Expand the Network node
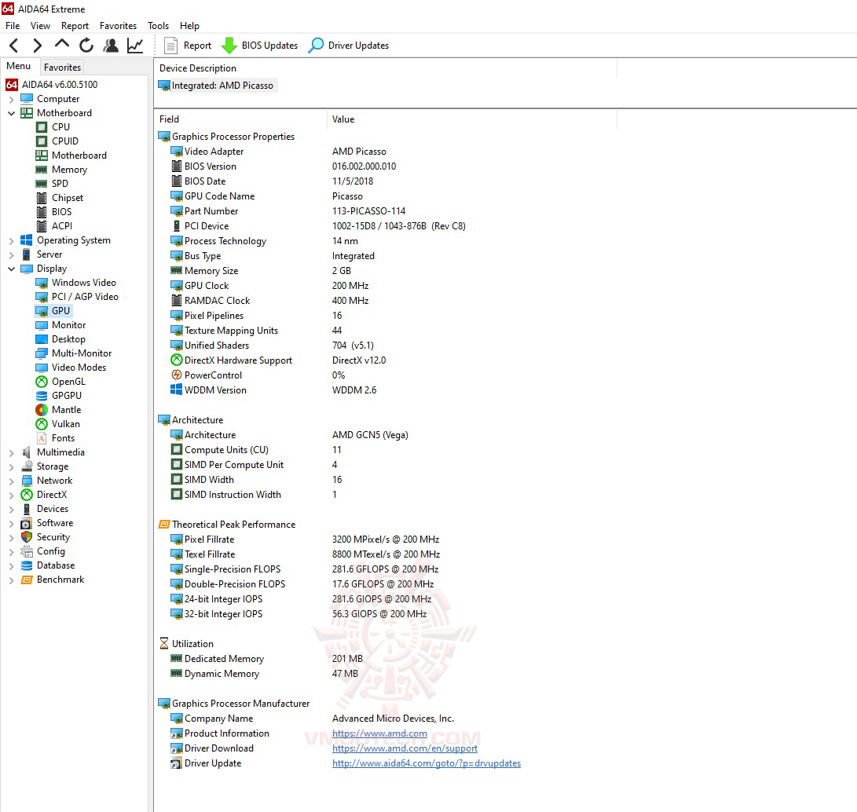The height and width of the screenshot is (812, 857). coord(12,481)
